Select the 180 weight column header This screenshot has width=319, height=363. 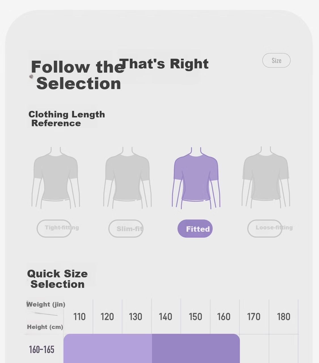[284, 316]
